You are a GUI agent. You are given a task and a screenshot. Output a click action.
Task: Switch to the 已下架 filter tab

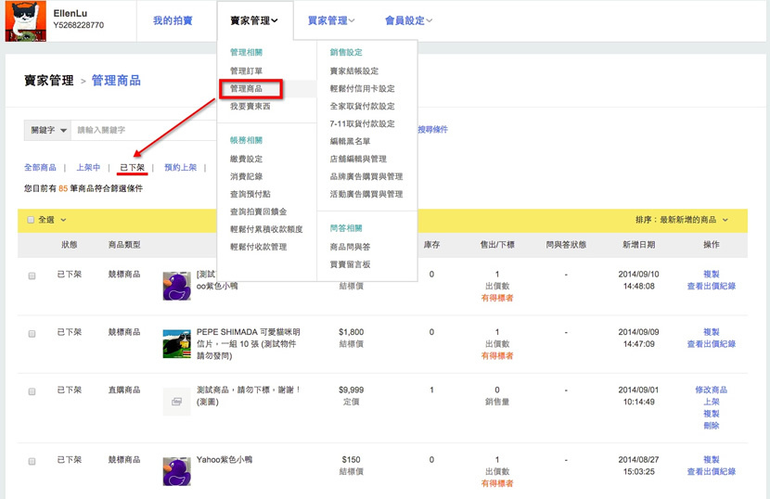[x=133, y=168]
